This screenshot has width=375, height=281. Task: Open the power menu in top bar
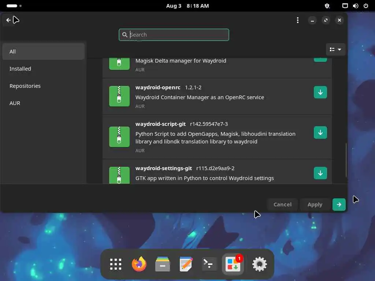click(366, 6)
